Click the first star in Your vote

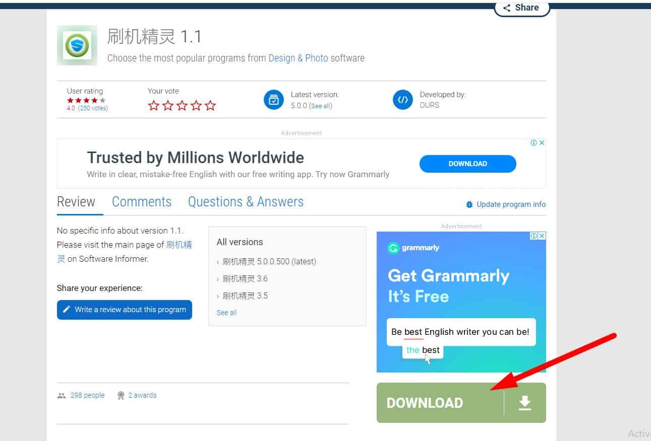coord(154,106)
